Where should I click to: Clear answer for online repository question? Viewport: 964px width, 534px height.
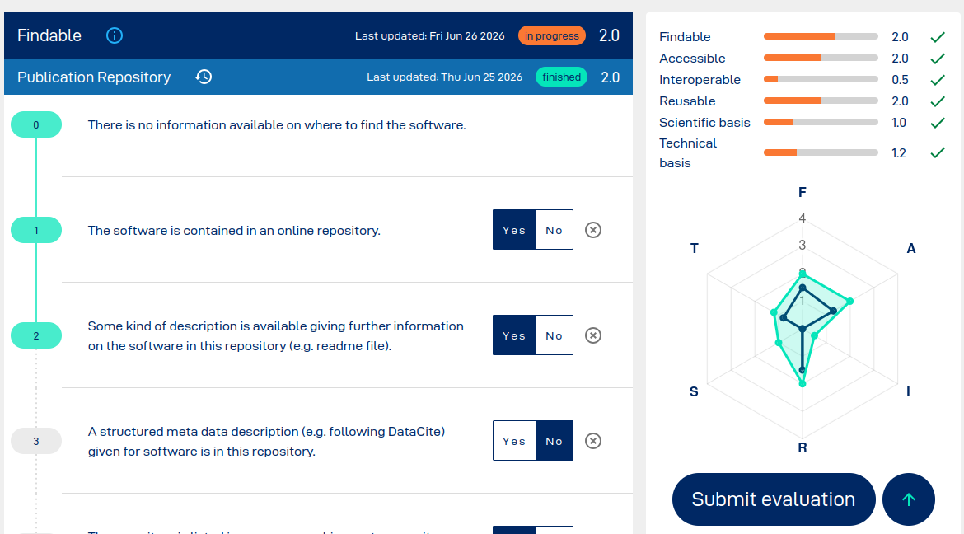click(x=592, y=230)
